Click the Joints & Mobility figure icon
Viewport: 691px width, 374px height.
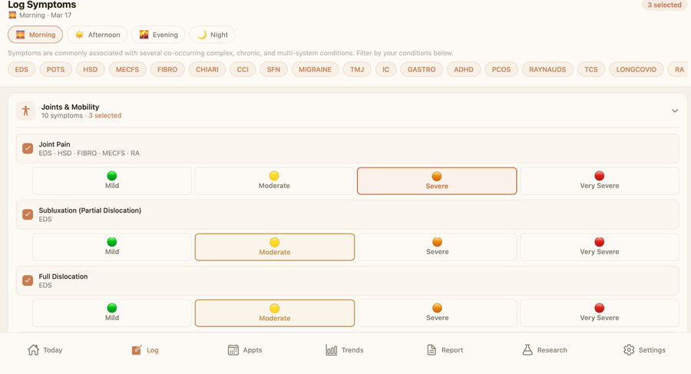tap(25, 111)
